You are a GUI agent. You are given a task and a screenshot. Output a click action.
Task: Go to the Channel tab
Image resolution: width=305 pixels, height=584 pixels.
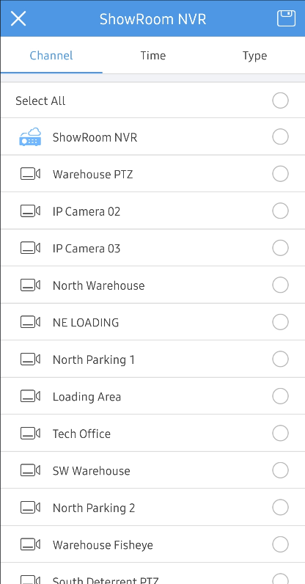pyautogui.click(x=51, y=56)
